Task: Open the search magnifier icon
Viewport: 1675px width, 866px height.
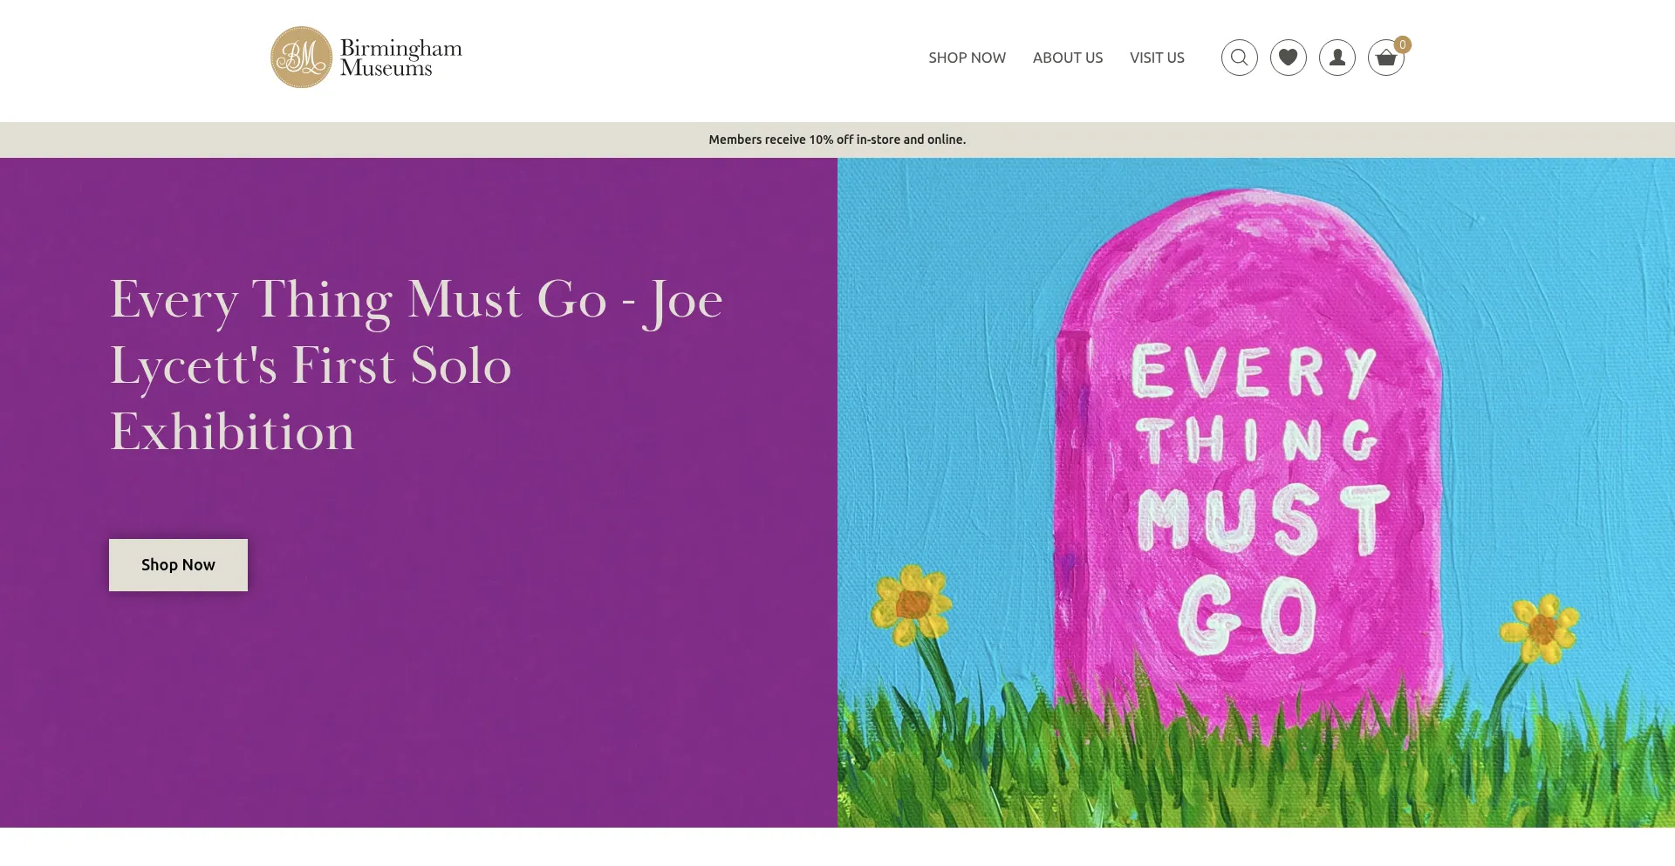Action: (1239, 58)
